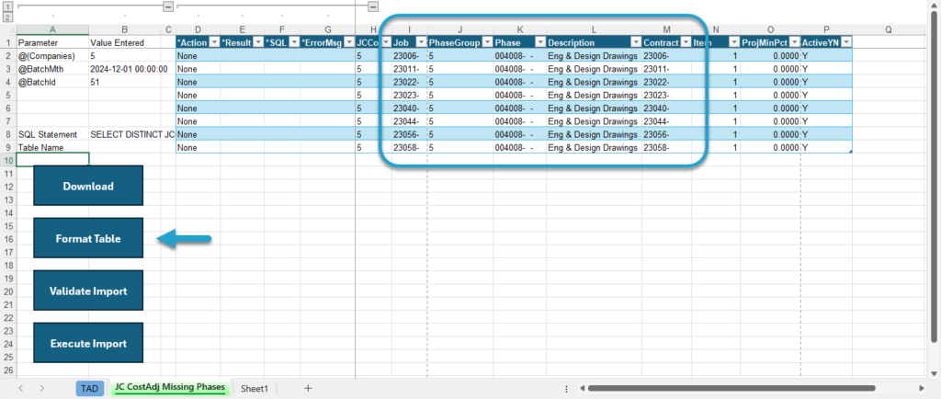Click Job cell 23058-

(409, 148)
